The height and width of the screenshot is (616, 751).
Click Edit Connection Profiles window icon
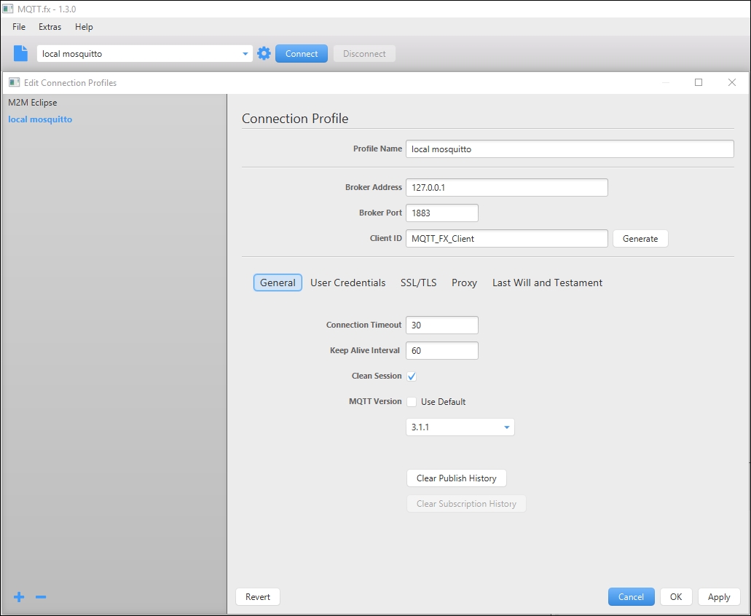click(15, 82)
